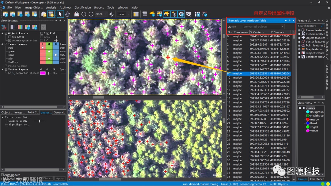This screenshot has width=331, height=186.
Task: Toggle the Auto update checkbox
Action: [3, 175]
